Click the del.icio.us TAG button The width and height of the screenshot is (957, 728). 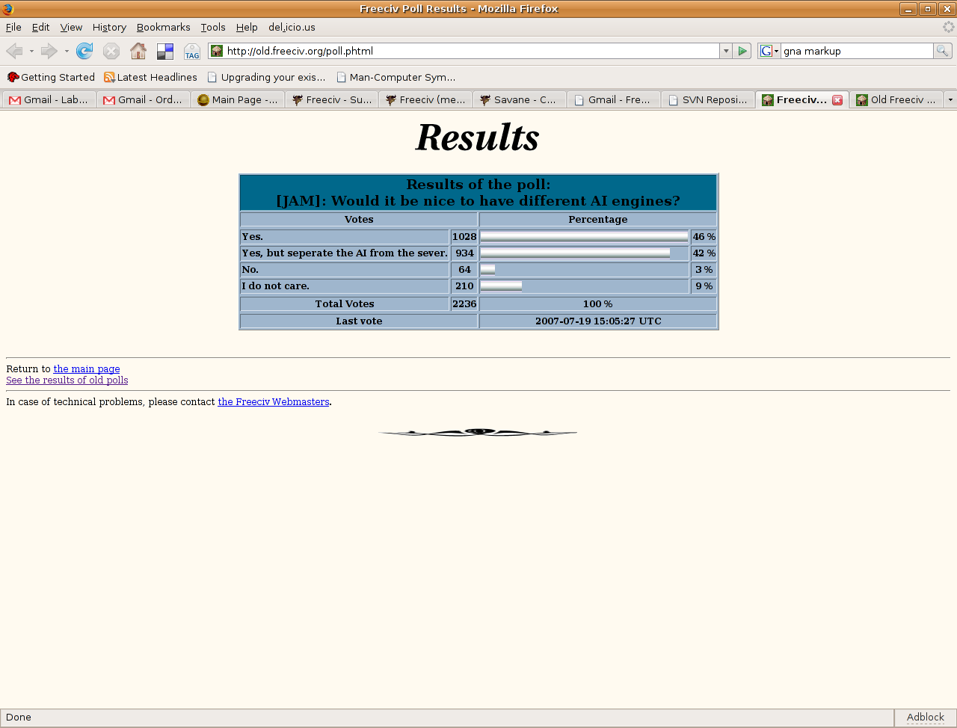tap(192, 51)
